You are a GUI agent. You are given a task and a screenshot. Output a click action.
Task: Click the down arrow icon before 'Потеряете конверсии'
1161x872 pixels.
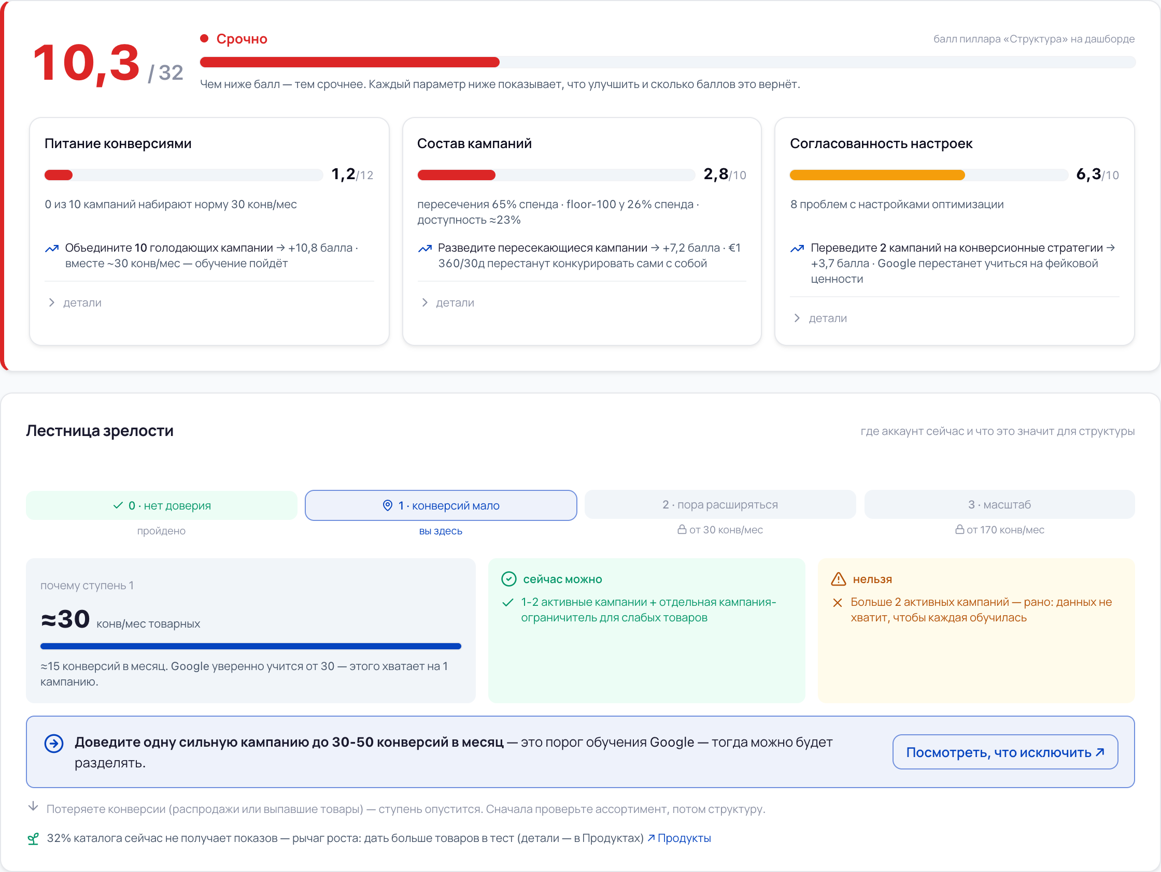click(x=33, y=806)
